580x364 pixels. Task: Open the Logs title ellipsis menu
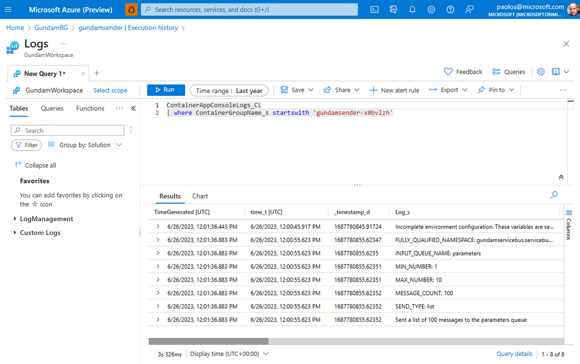tap(64, 44)
